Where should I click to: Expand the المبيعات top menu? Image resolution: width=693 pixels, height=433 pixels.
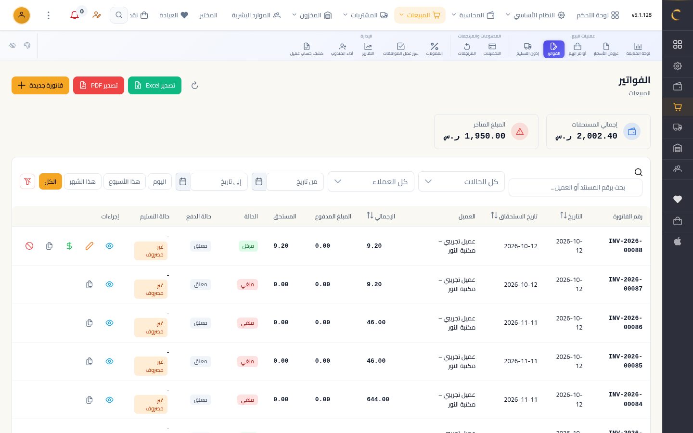(x=420, y=15)
